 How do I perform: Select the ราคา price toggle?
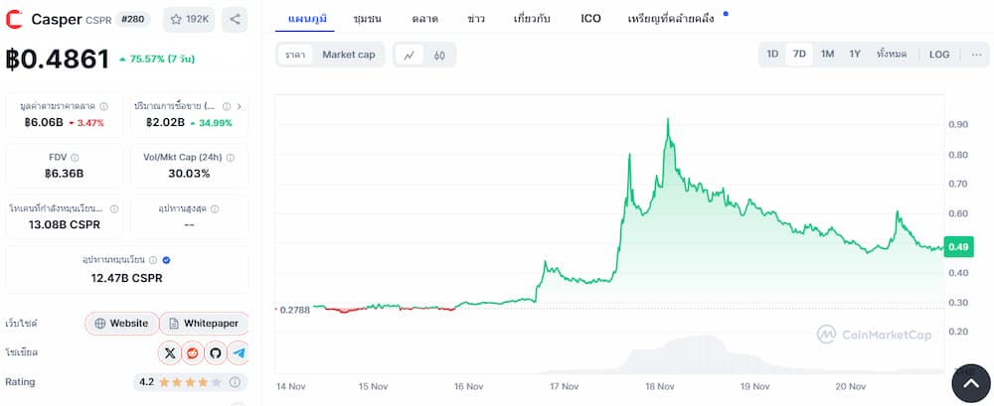[x=295, y=55]
